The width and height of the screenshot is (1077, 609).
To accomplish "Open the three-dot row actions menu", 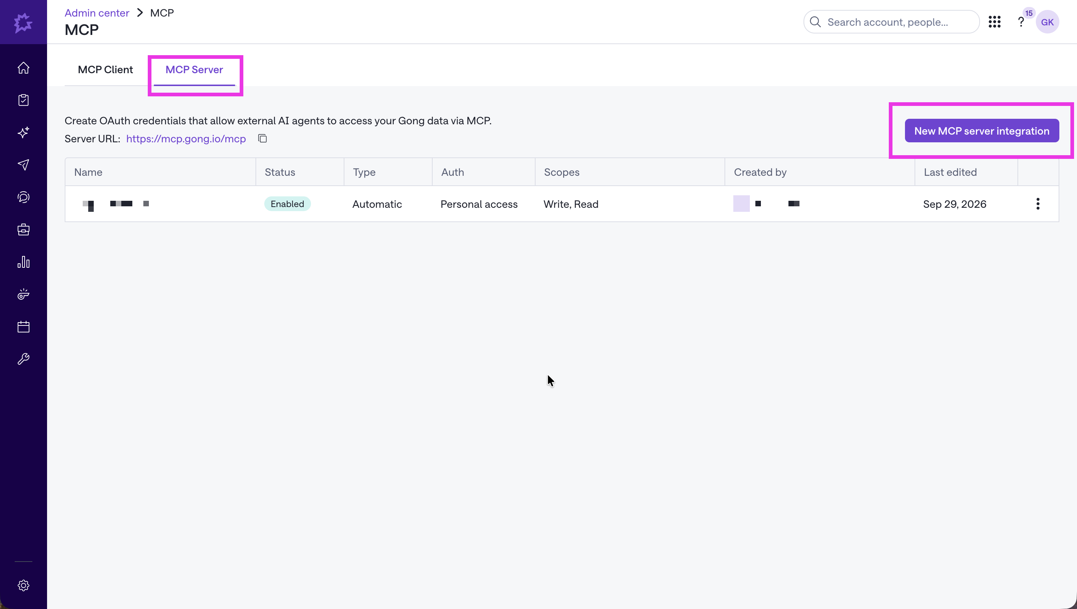I will pos(1038,204).
